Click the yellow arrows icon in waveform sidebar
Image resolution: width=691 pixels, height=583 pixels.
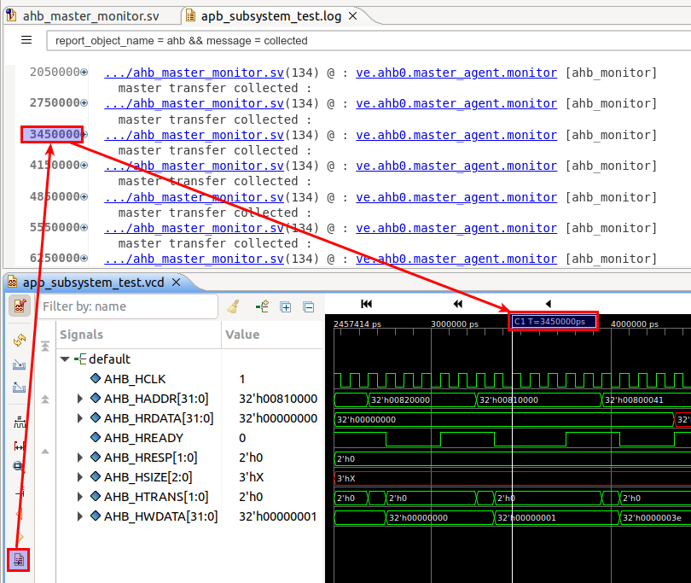(x=19, y=340)
